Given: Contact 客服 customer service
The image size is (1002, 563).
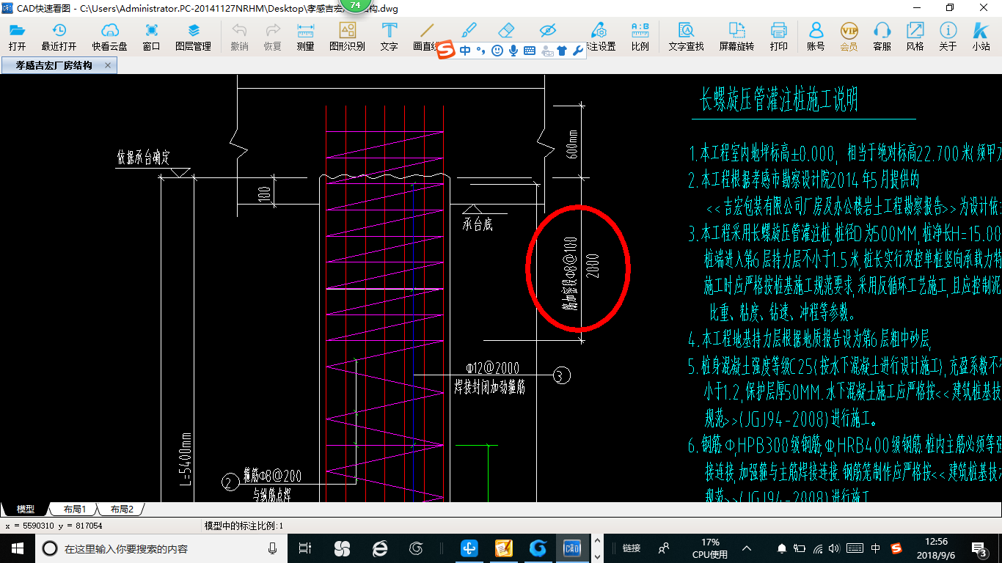Looking at the screenshot, I should pos(882,36).
